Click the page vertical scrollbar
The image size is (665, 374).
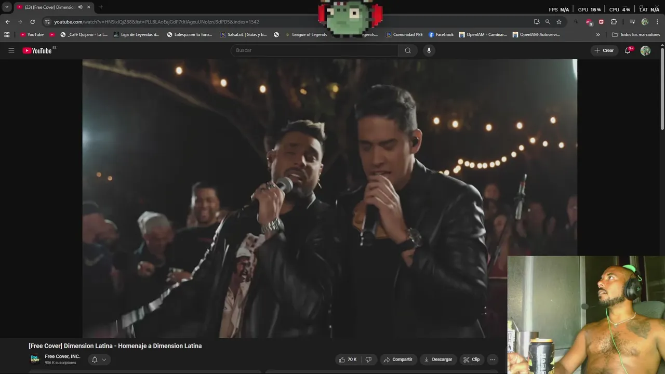(662, 88)
